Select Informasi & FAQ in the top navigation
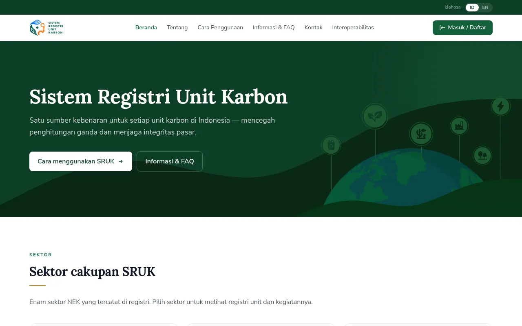This screenshot has width=522, height=326. [x=274, y=28]
